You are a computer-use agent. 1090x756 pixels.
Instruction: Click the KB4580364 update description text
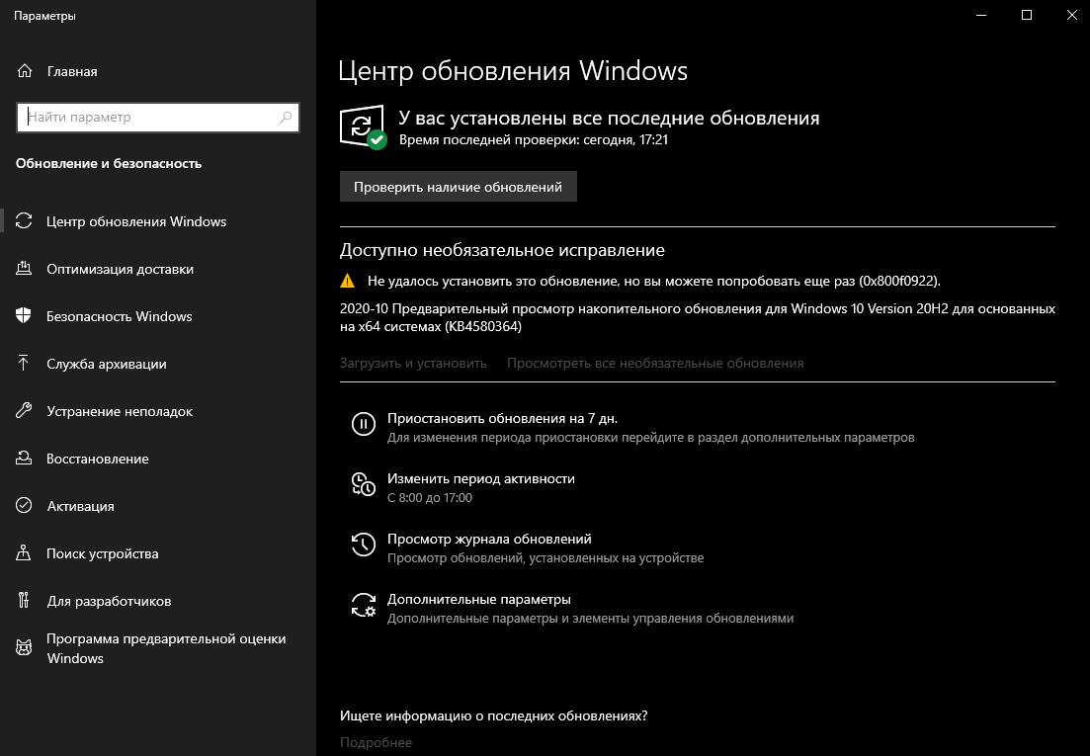tap(698, 317)
